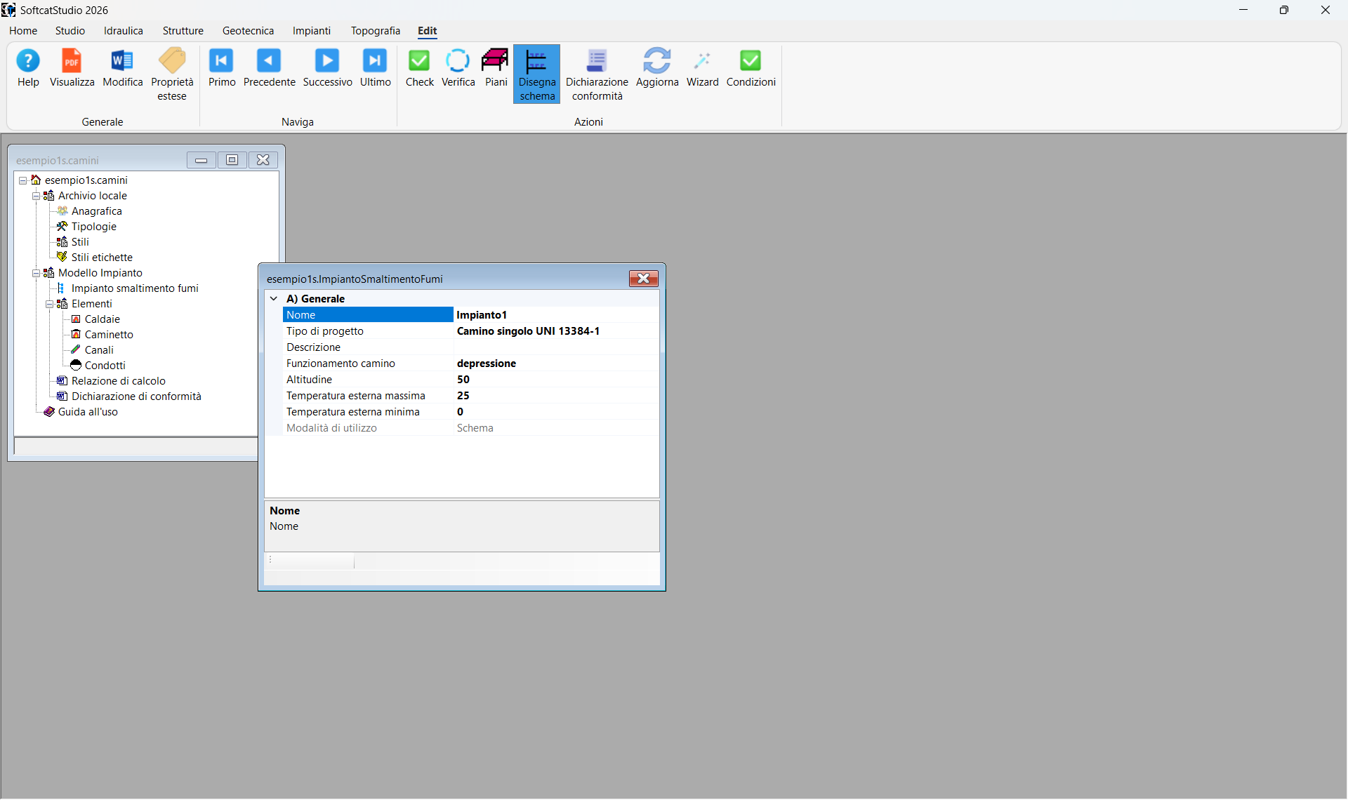Image resolution: width=1348 pixels, height=800 pixels.
Task: Switch to the Strutture tab
Action: tap(183, 31)
